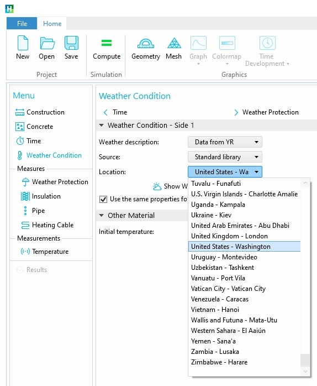Collapse the Other Material section
Viewport: 317px width, 386px height.
(x=101, y=216)
